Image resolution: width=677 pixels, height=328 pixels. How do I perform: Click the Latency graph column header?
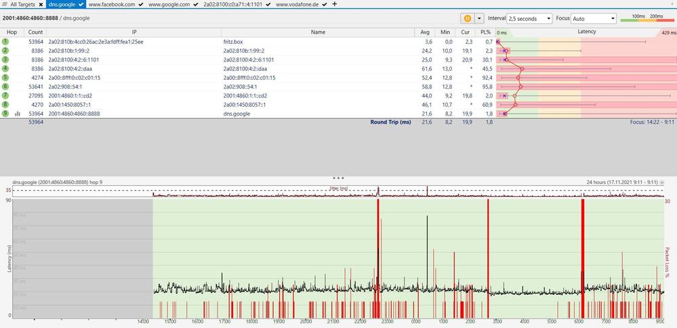[x=586, y=32]
